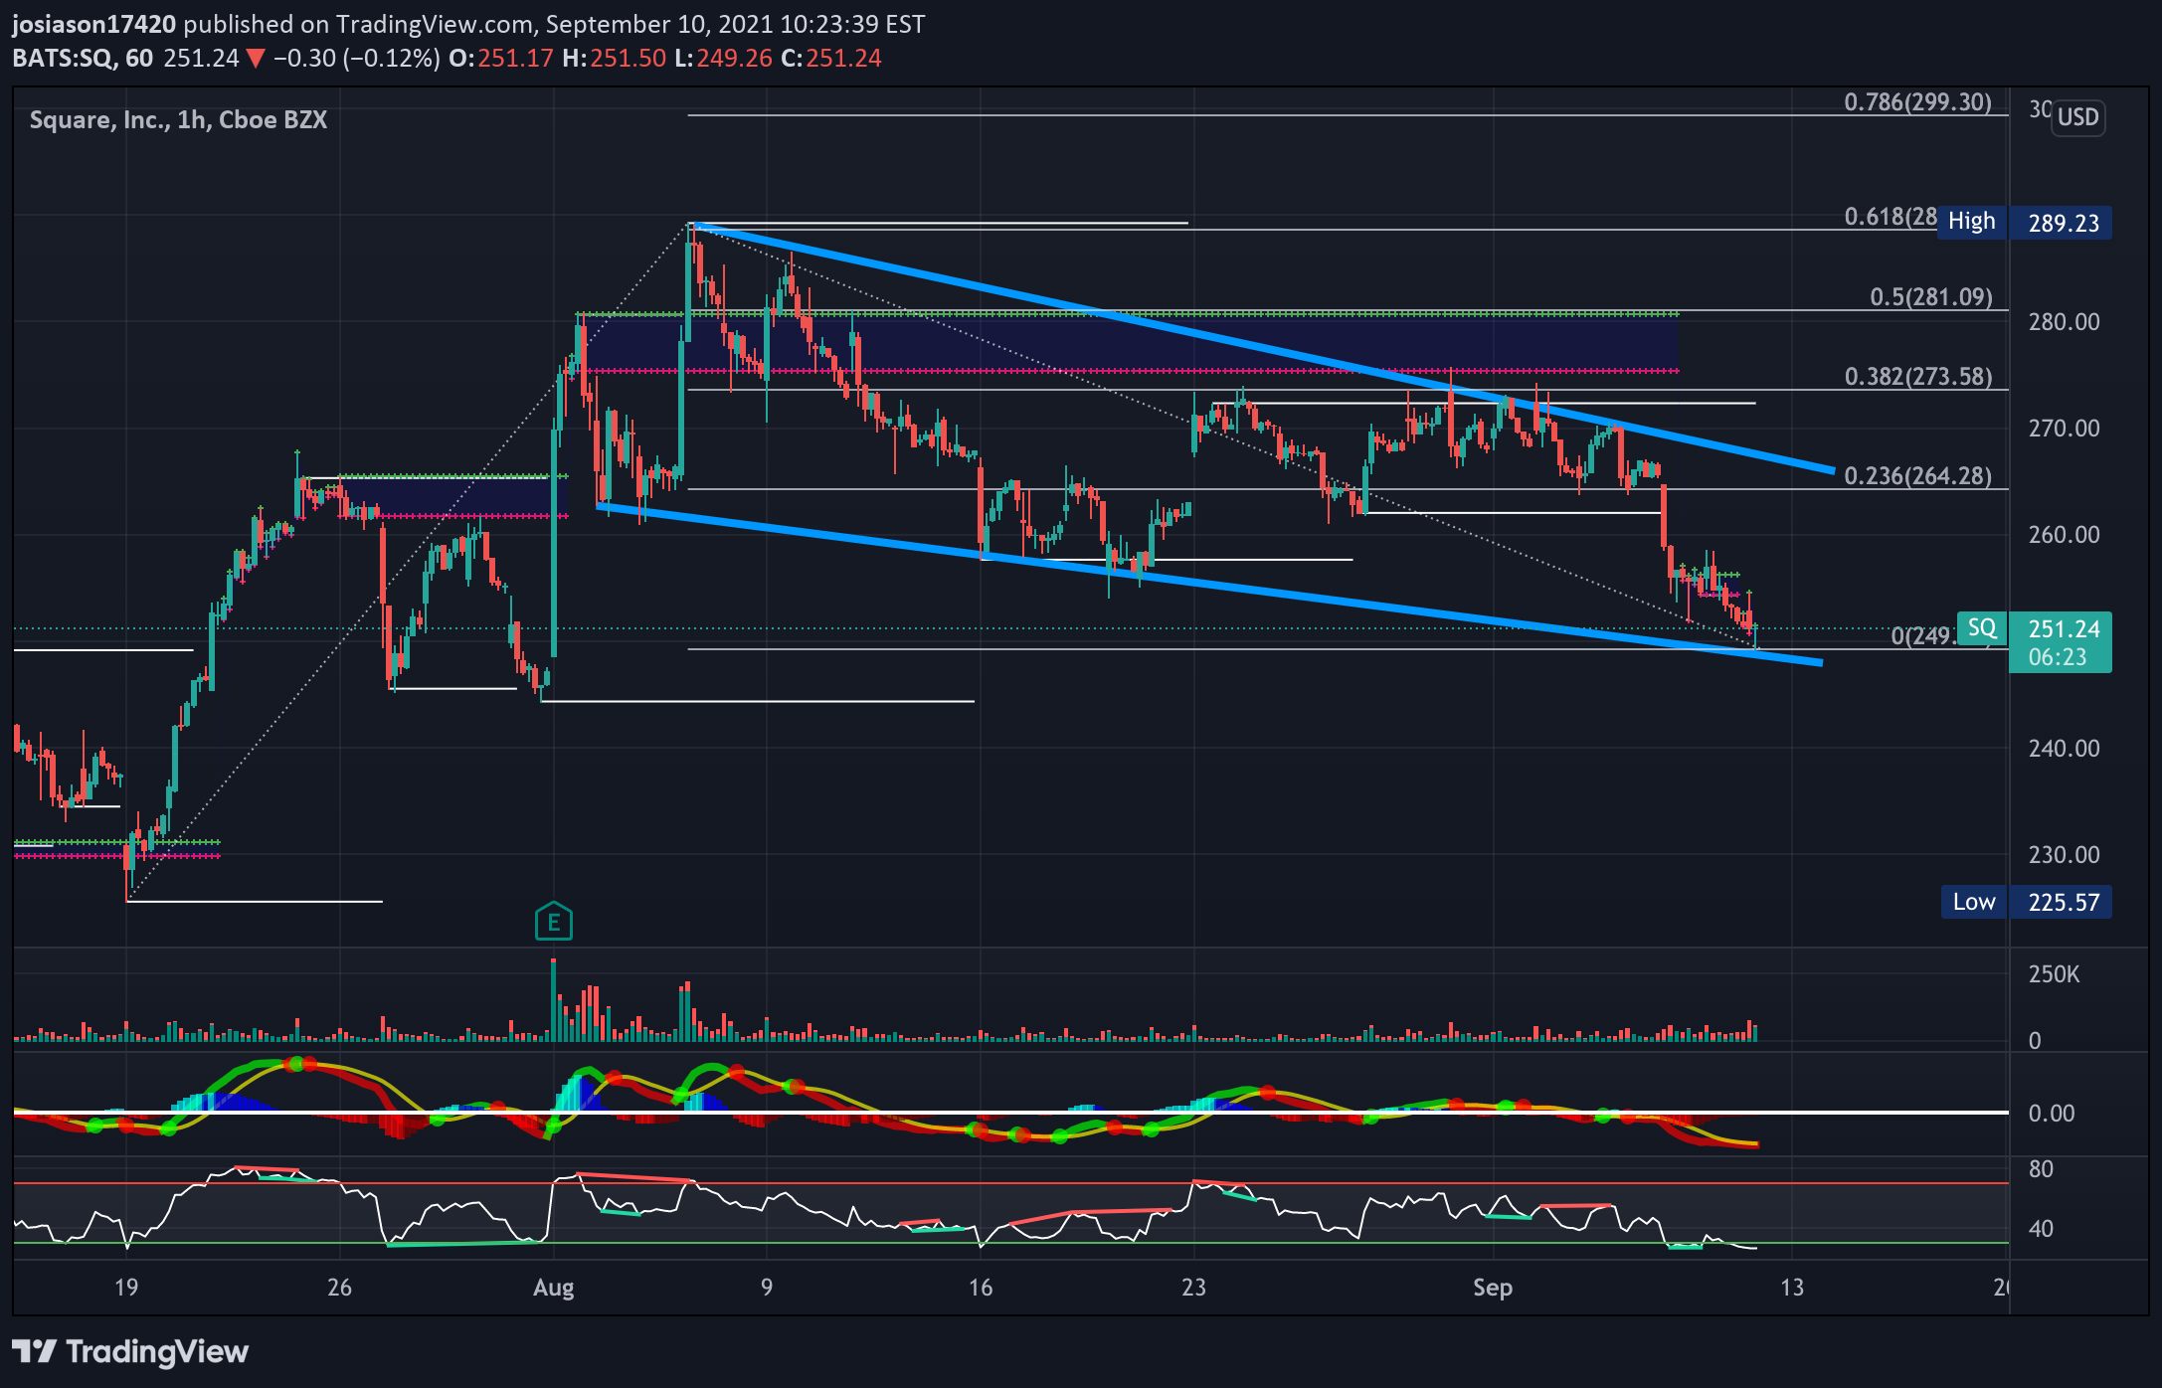
Task: Click the 26 date label on time axis
Action: 339,1288
